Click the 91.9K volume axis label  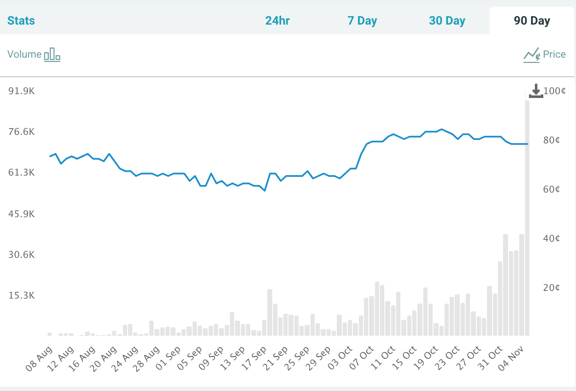point(22,91)
